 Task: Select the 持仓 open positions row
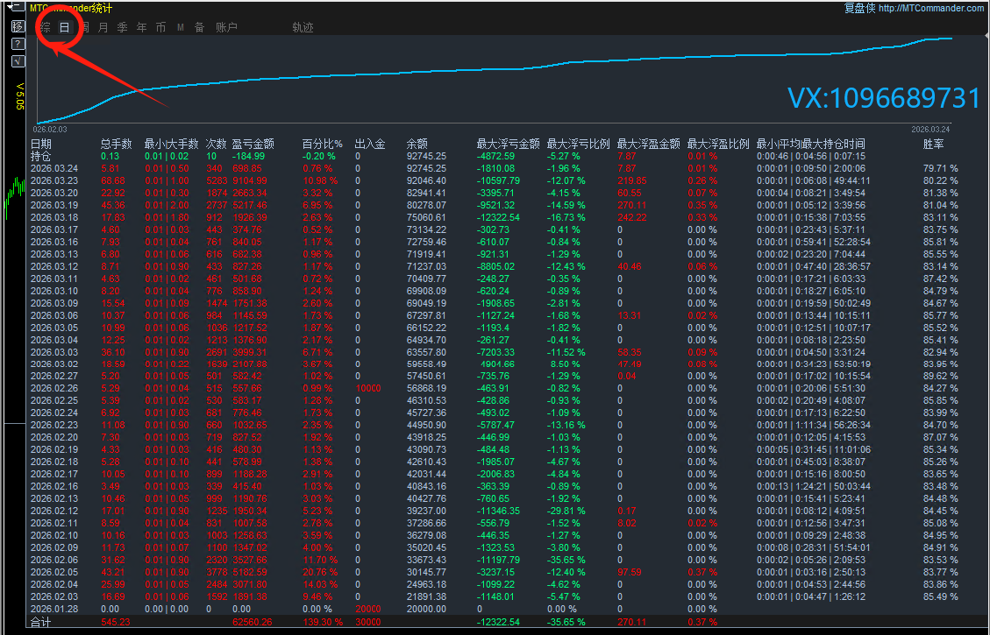coord(41,156)
